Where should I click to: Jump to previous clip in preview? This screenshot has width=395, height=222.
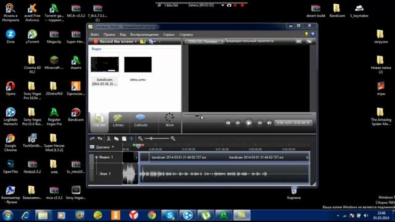tap(228, 123)
